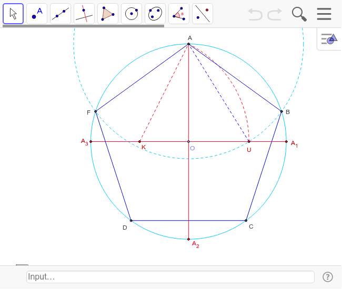Select the Point tool

37,14
